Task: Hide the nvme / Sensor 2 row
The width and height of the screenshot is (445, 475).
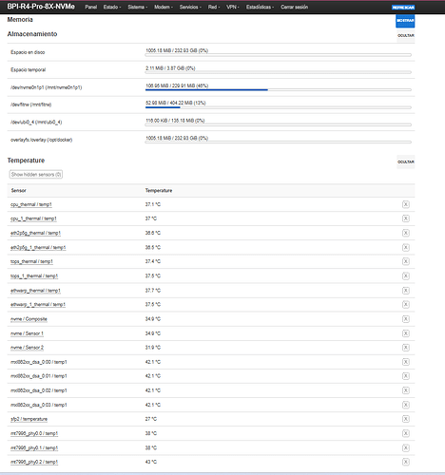Action: click(405, 348)
